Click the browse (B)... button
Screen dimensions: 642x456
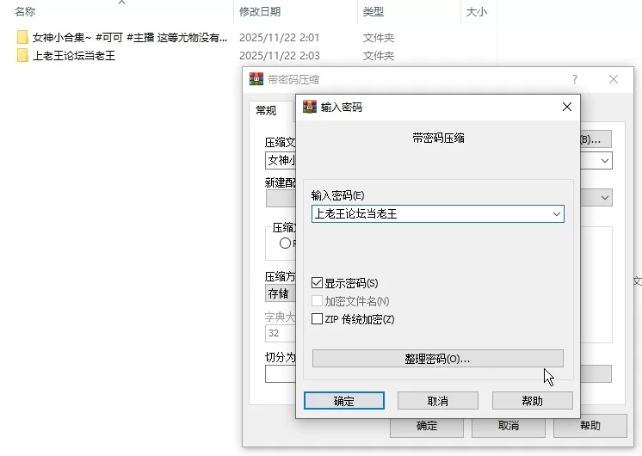(x=596, y=139)
